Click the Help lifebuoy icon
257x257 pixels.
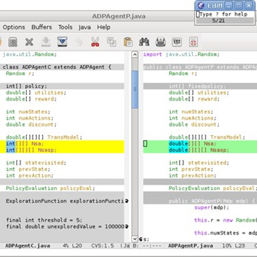click(x=194, y=42)
